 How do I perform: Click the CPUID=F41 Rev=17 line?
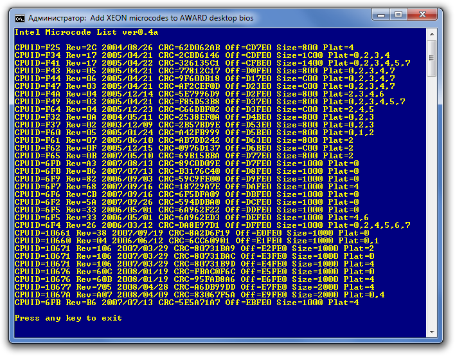click(213, 63)
